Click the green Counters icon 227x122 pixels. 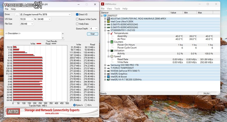pos(112,42)
